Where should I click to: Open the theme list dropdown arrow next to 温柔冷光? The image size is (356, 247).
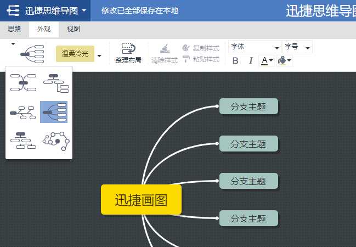pos(99,55)
